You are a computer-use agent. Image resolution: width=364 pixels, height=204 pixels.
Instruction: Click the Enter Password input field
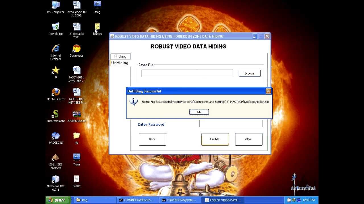pos(231,124)
